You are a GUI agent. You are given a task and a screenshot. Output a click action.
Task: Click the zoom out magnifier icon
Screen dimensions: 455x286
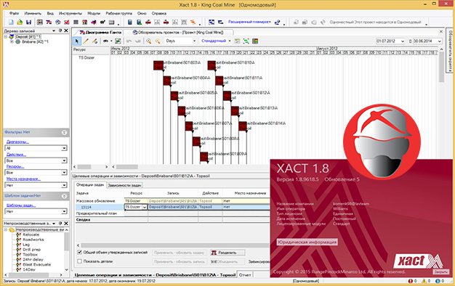pos(158,41)
